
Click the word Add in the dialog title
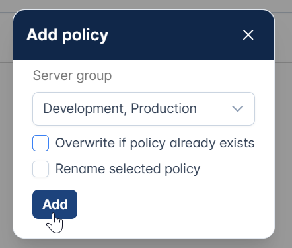pos(42,34)
